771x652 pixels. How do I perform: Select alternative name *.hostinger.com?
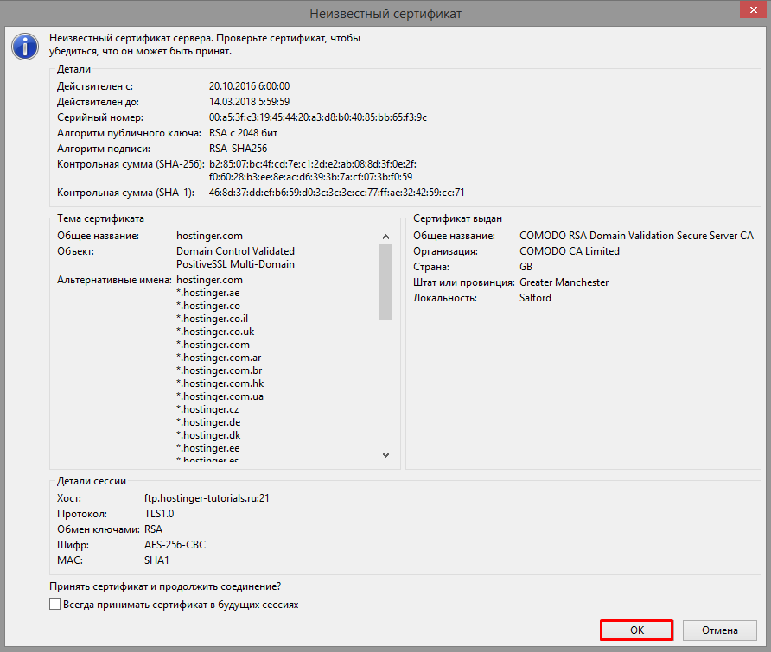click(x=213, y=345)
